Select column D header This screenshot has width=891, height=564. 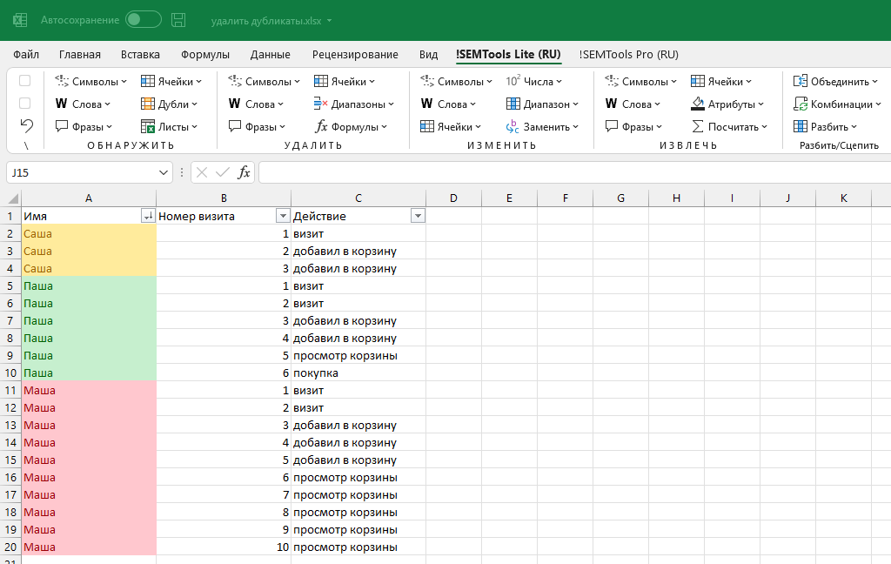click(453, 198)
